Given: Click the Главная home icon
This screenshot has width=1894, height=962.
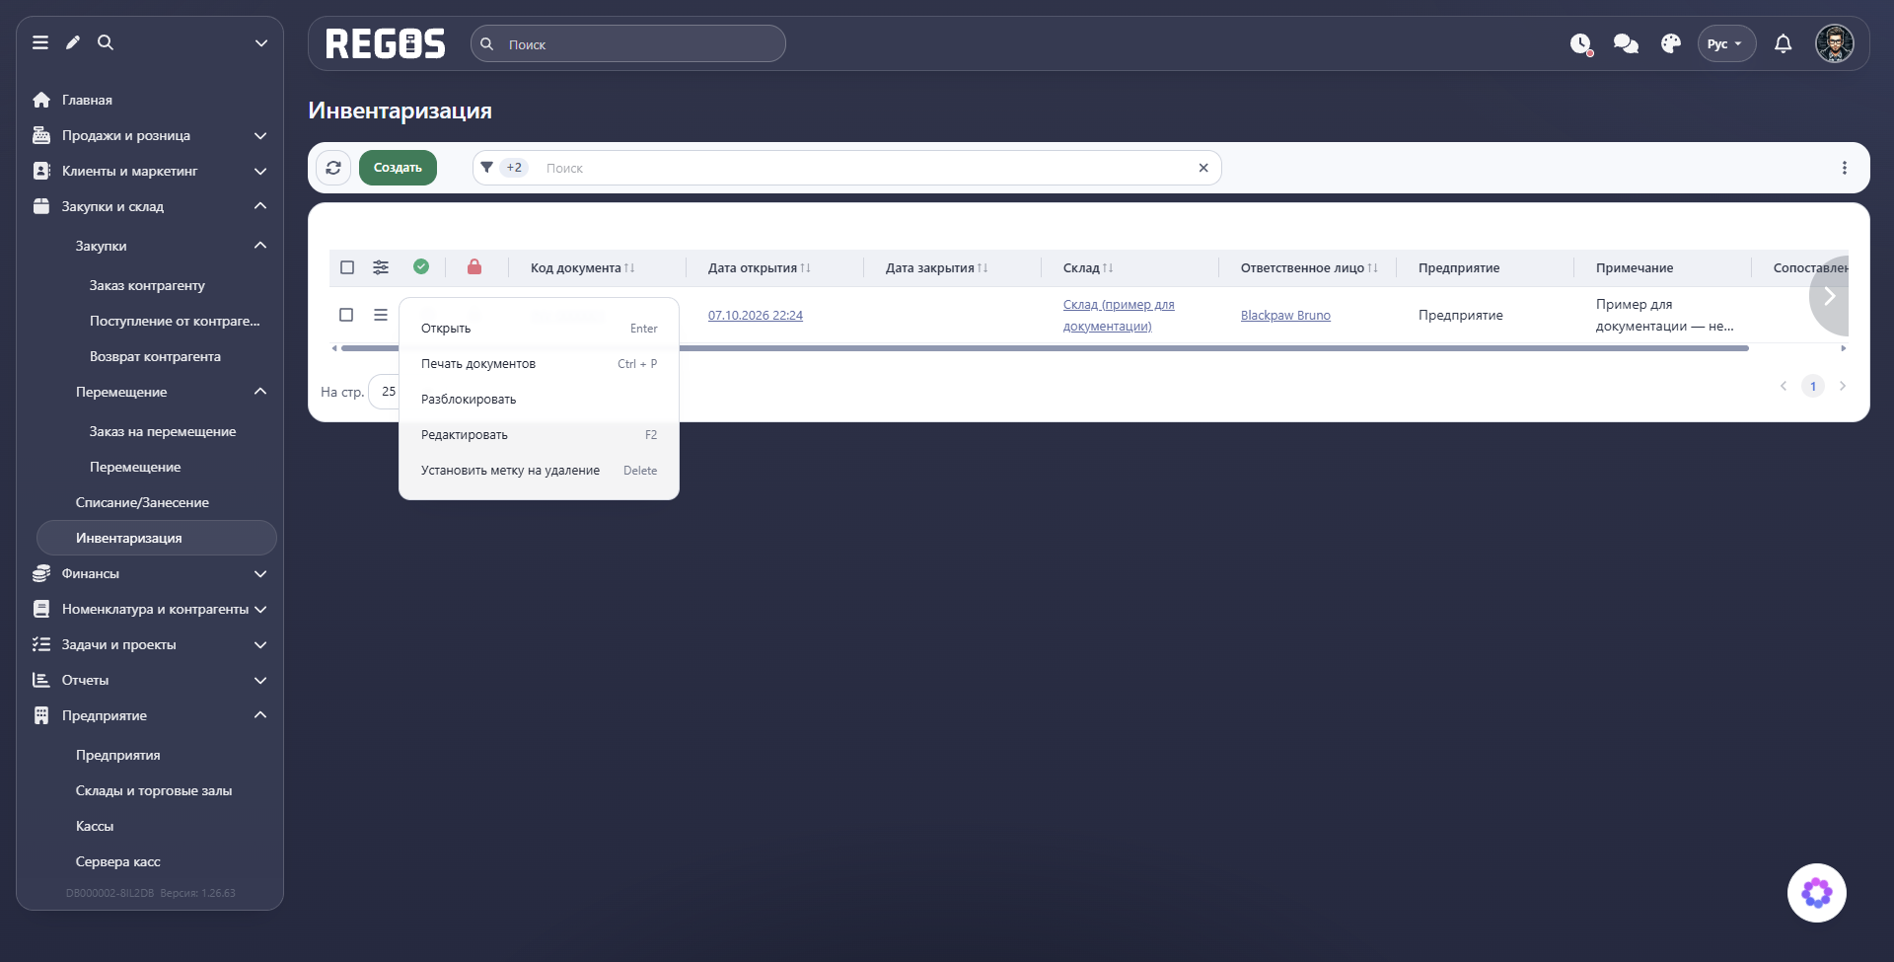Looking at the screenshot, I should click(x=41, y=100).
